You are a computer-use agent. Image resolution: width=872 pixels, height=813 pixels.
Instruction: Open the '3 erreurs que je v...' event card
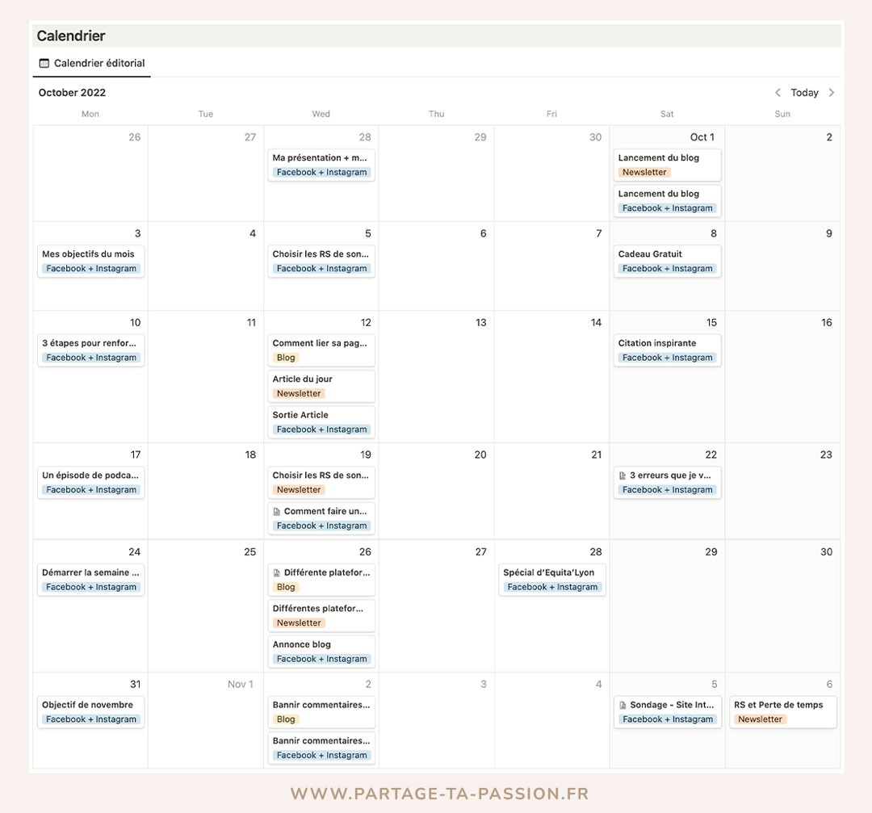[x=668, y=482]
